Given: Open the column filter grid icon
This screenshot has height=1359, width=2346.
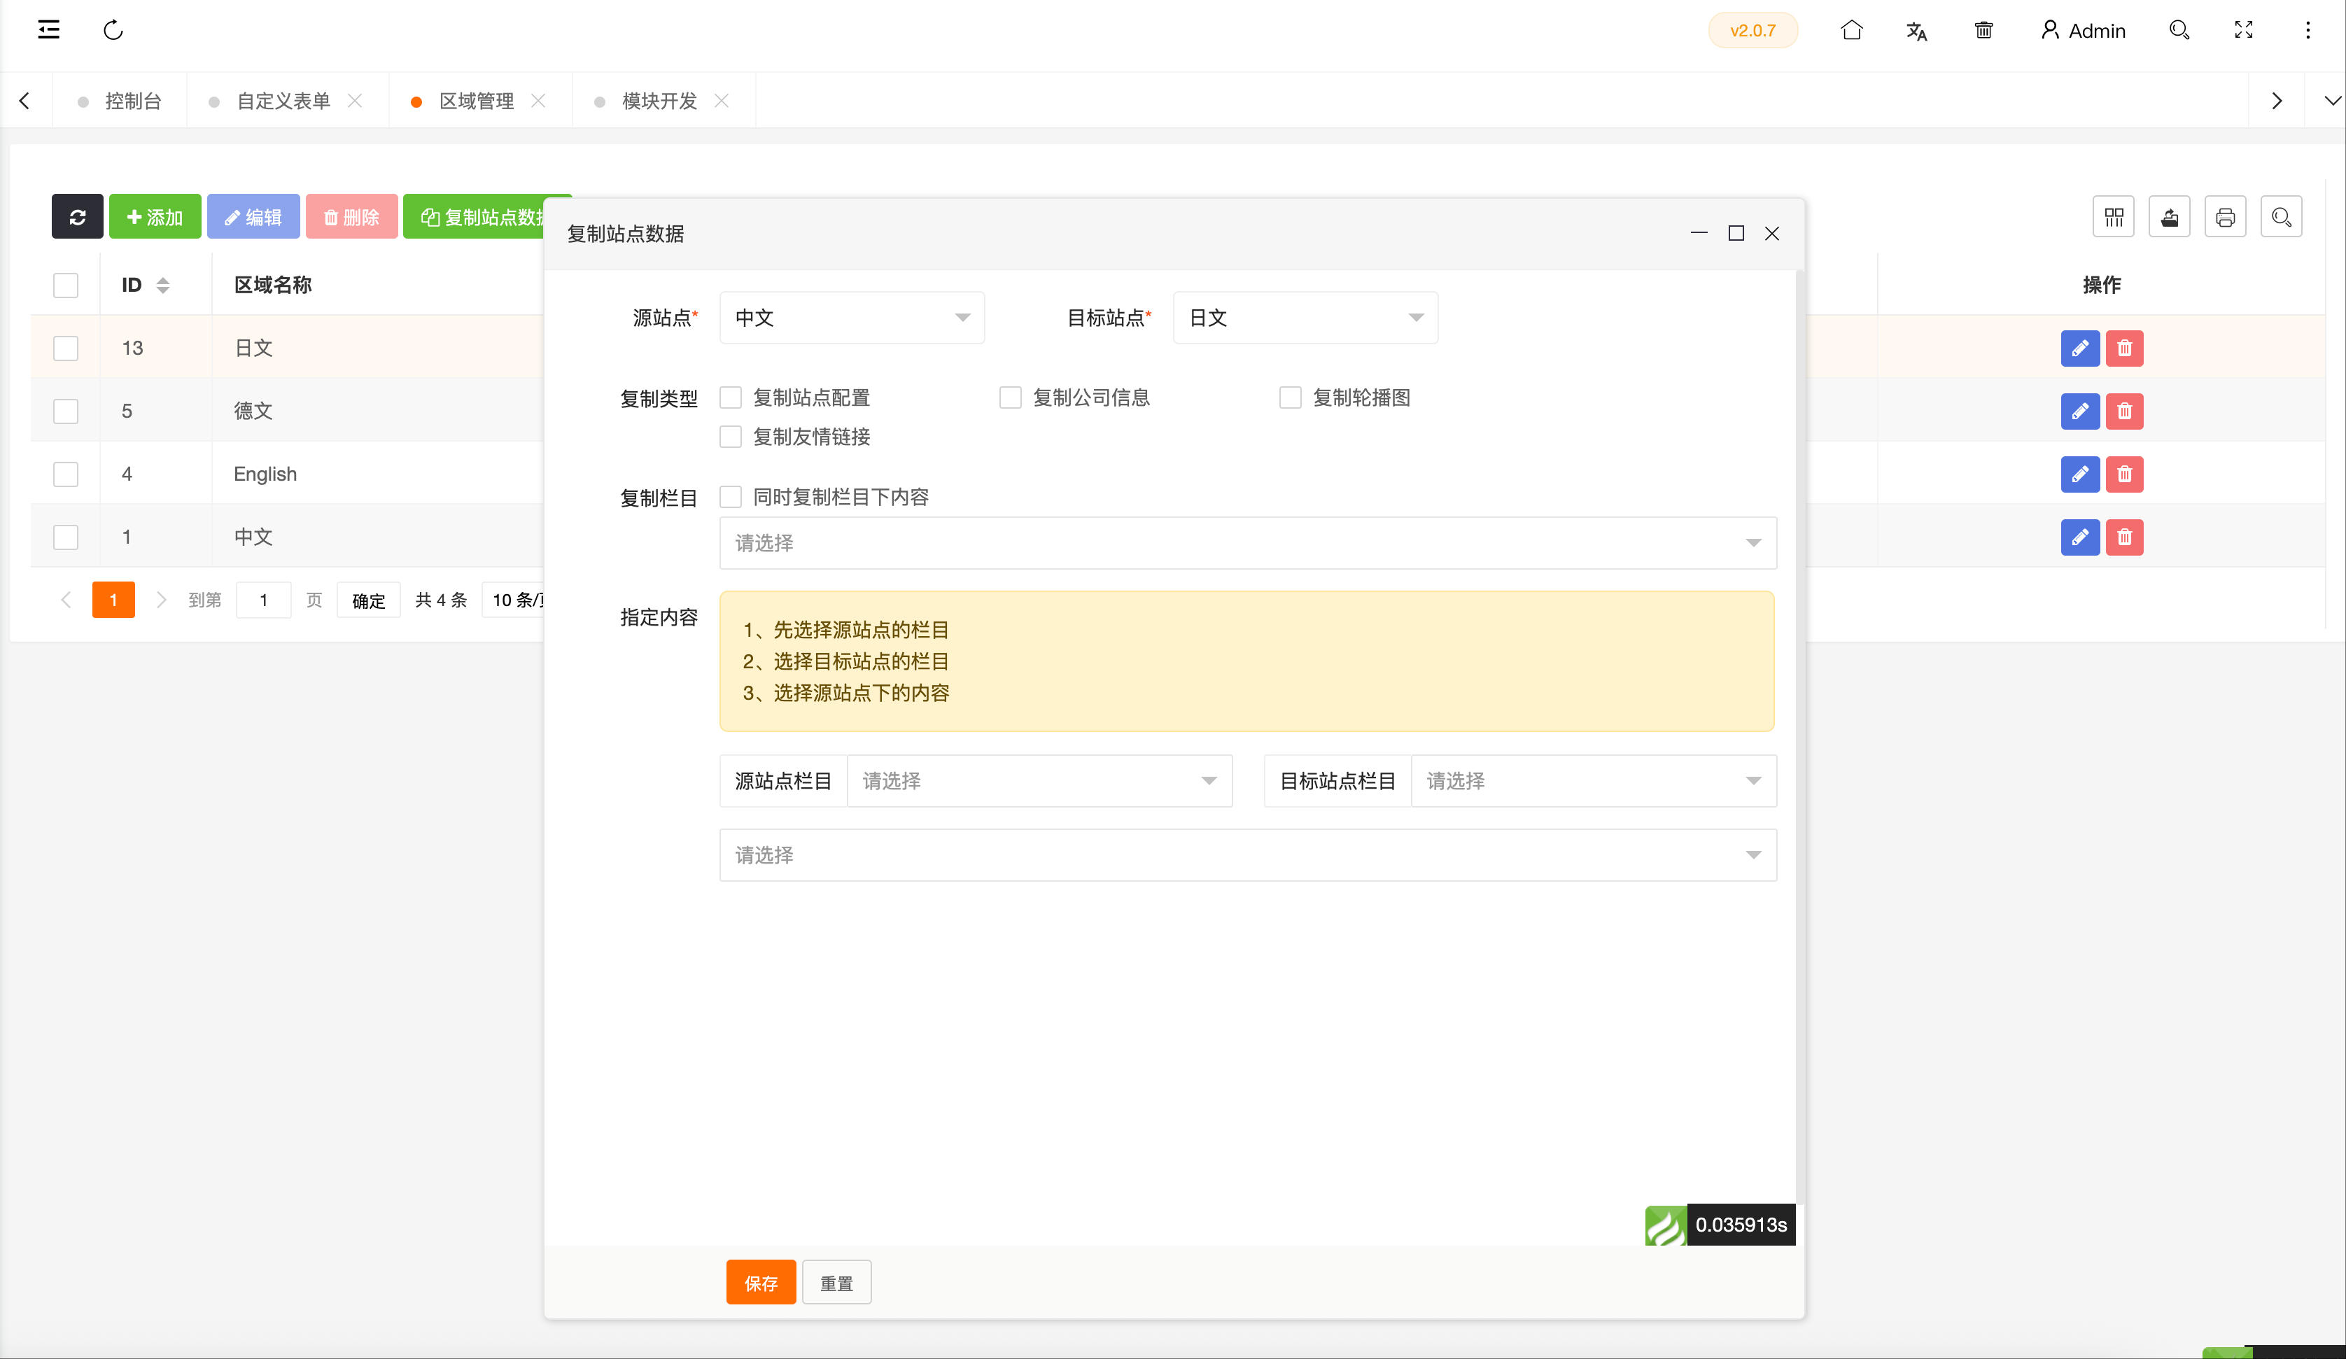Looking at the screenshot, I should [x=2113, y=217].
